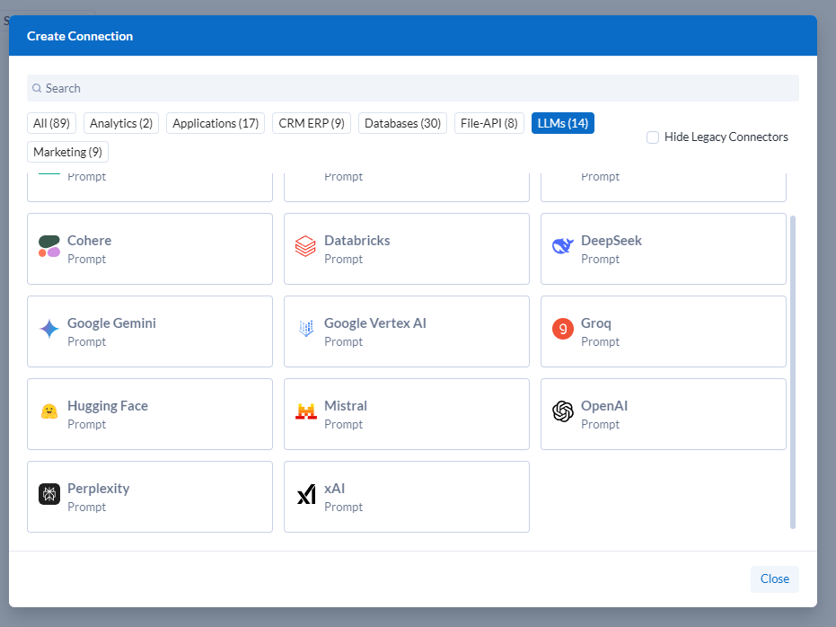Screen dimensions: 836x627
Task: Click the Groq orange circle icon
Action: (562, 329)
